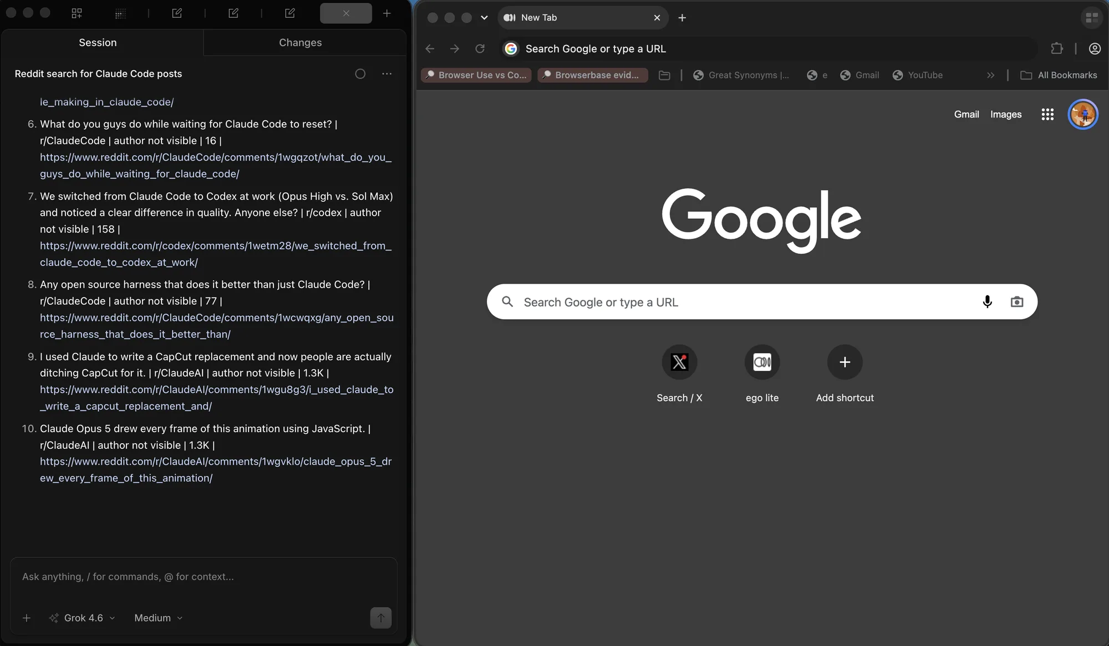The height and width of the screenshot is (646, 1109).
Task: Close the New Tab tab in Chrome
Action: 657,18
